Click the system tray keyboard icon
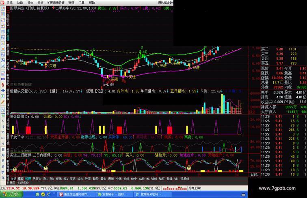The height and width of the screenshot is (198, 307). click(x=243, y=195)
